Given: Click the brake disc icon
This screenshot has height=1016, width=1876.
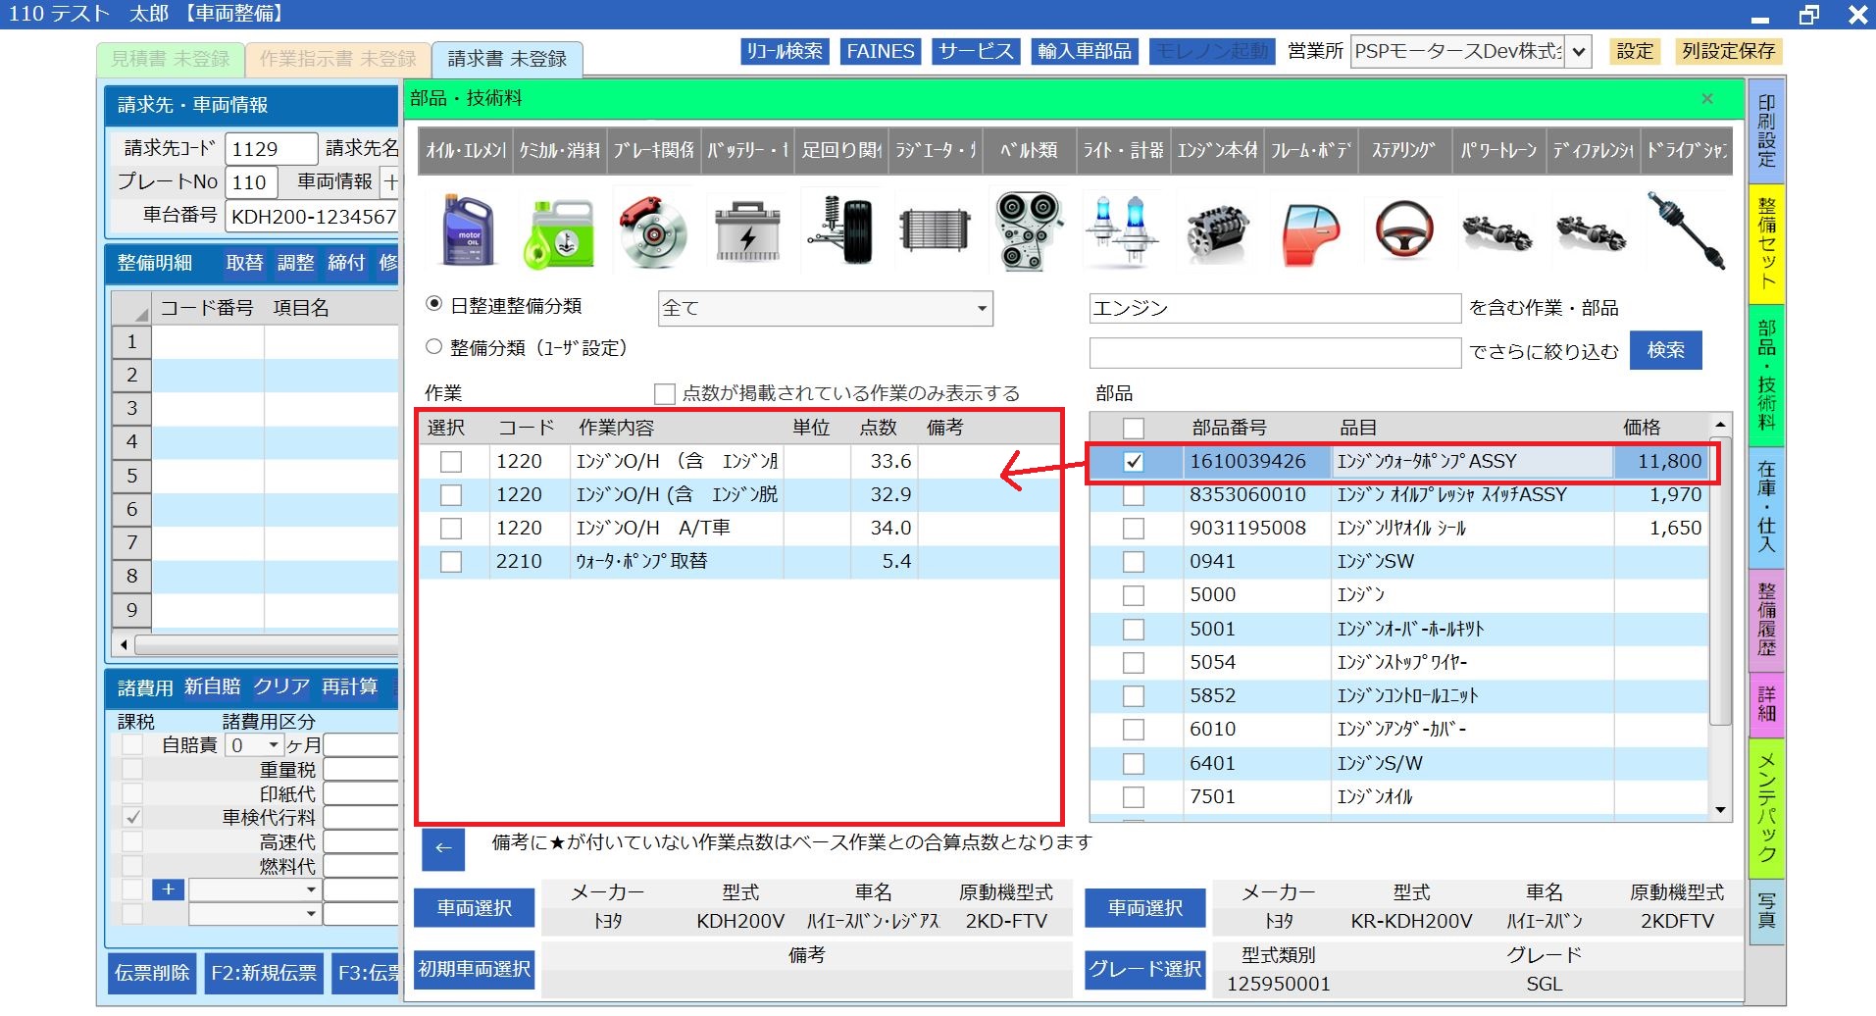Looking at the screenshot, I should 653,231.
